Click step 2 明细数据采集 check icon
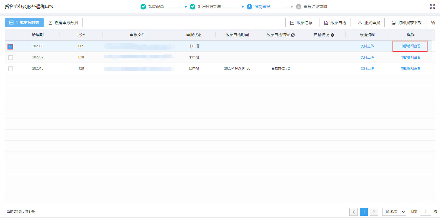Viewport: 440px width, 218px height. click(192, 7)
